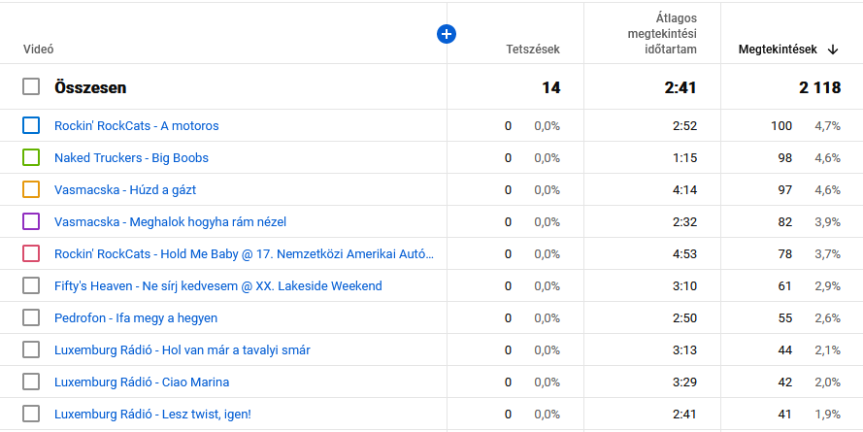Open Luxemburg Rádió - Lesz twist, igen! link
This screenshot has height=432, width=863.
click(152, 415)
